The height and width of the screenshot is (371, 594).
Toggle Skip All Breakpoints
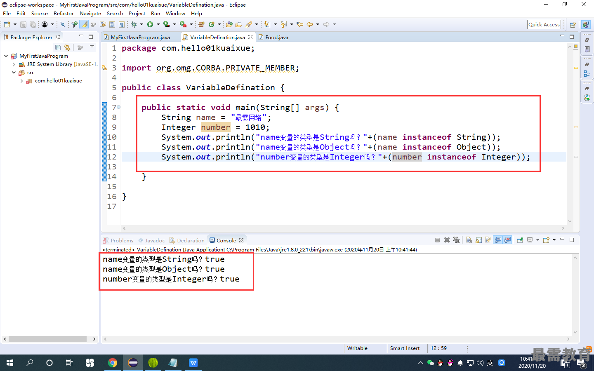tap(62, 24)
